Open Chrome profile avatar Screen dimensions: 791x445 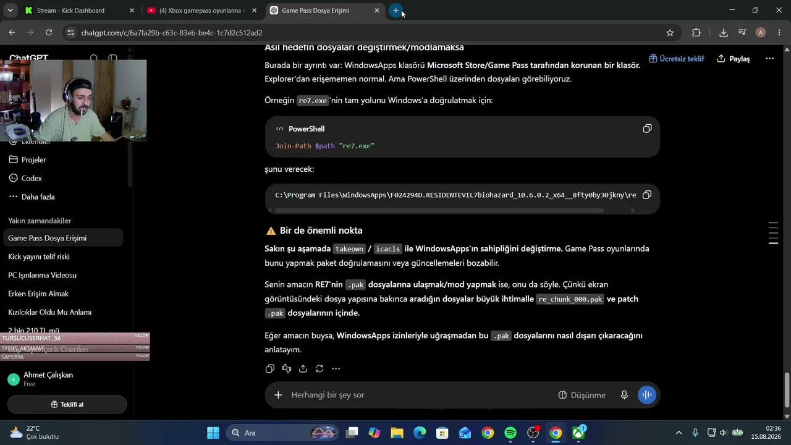tap(761, 33)
